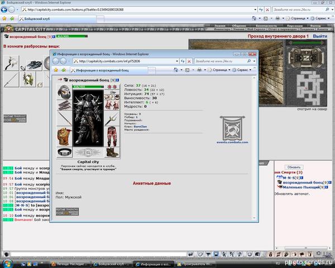Click the earrings slot at top right
The width and height of the screenshot is (335, 268).
pos(112,87)
